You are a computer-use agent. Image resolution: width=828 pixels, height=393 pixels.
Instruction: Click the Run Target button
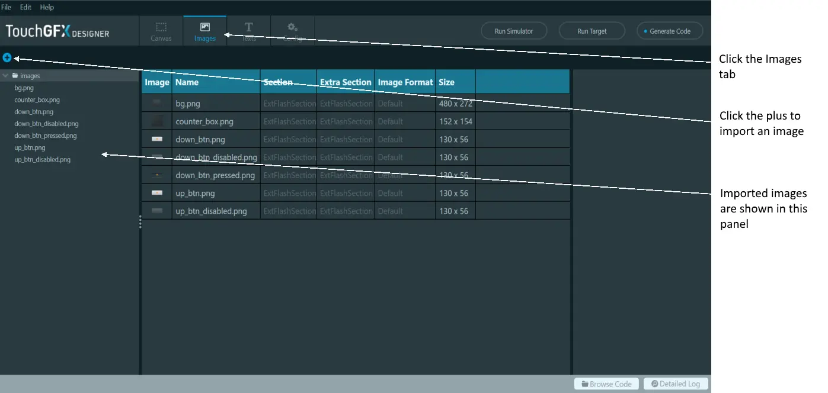coord(592,31)
